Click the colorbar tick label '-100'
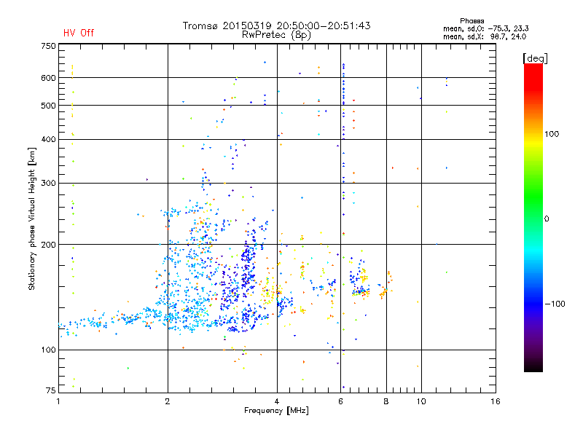Viewport: 583px width, 437px height. coord(555,304)
